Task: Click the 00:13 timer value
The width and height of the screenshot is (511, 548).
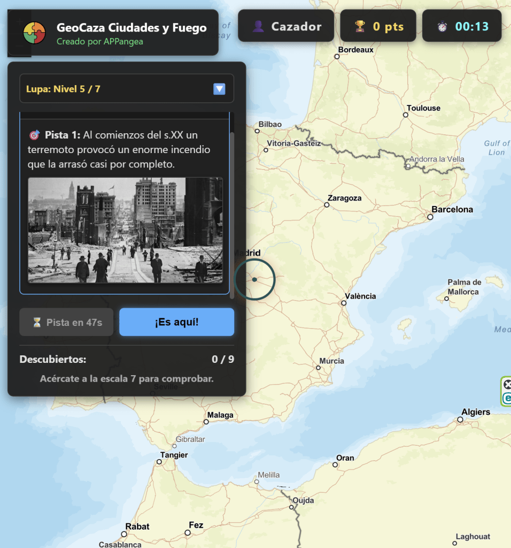Action: click(x=472, y=27)
